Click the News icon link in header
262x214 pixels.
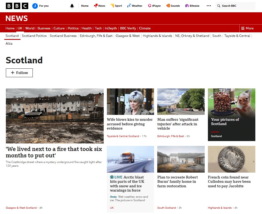99,6
